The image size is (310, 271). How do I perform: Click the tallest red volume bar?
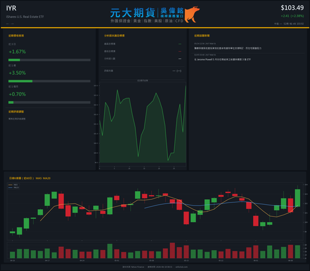click(x=172, y=251)
